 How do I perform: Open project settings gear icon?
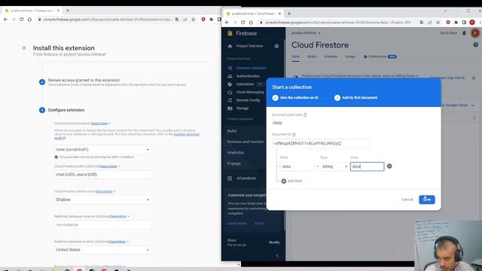click(276, 46)
